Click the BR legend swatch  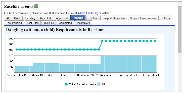click(x=99, y=84)
